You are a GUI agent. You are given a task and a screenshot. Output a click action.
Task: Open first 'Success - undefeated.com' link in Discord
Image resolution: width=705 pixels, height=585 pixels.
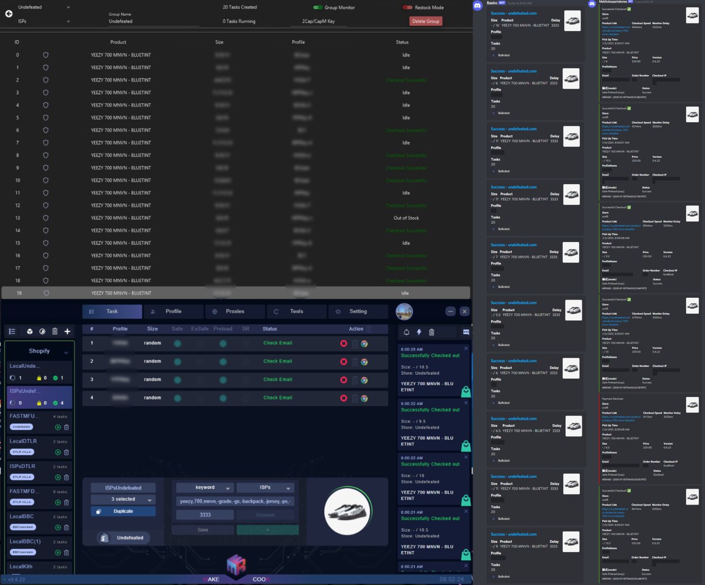coord(513,13)
